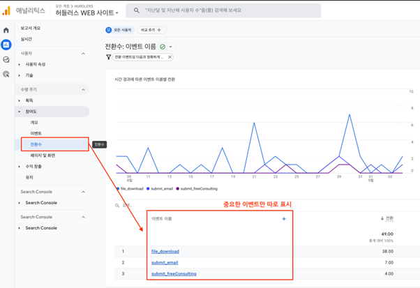Click the filter funnel icon
The height and width of the screenshot is (288, 420).
click(108, 57)
